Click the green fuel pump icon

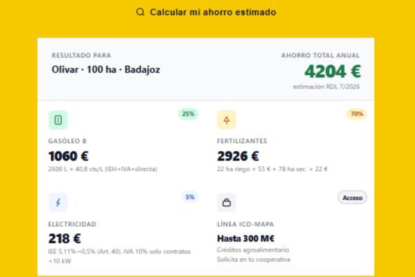click(x=58, y=120)
